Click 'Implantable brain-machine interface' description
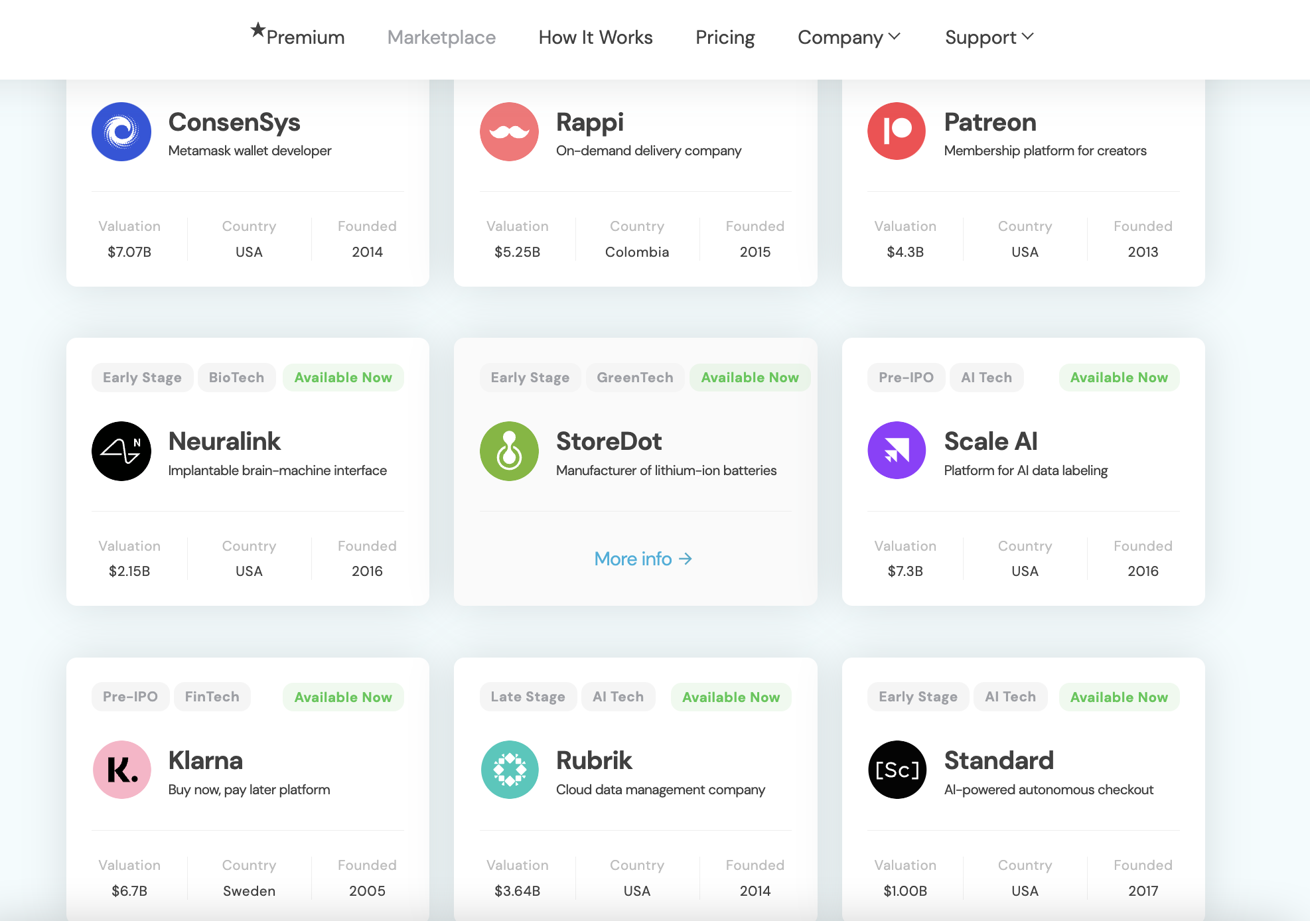The height and width of the screenshot is (921, 1310). click(277, 470)
